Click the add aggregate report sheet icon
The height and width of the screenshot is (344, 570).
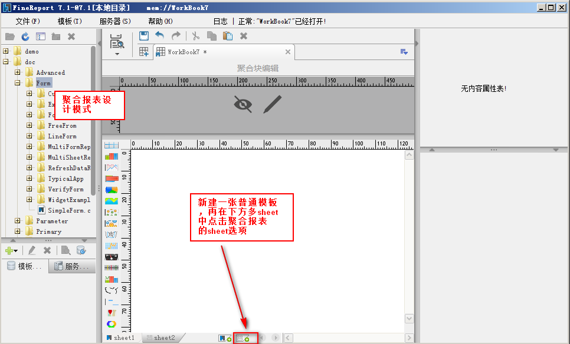(243, 338)
